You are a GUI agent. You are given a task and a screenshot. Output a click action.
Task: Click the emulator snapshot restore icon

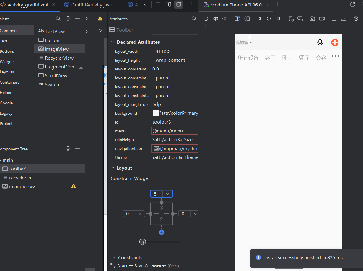pyautogui.click(x=356, y=19)
